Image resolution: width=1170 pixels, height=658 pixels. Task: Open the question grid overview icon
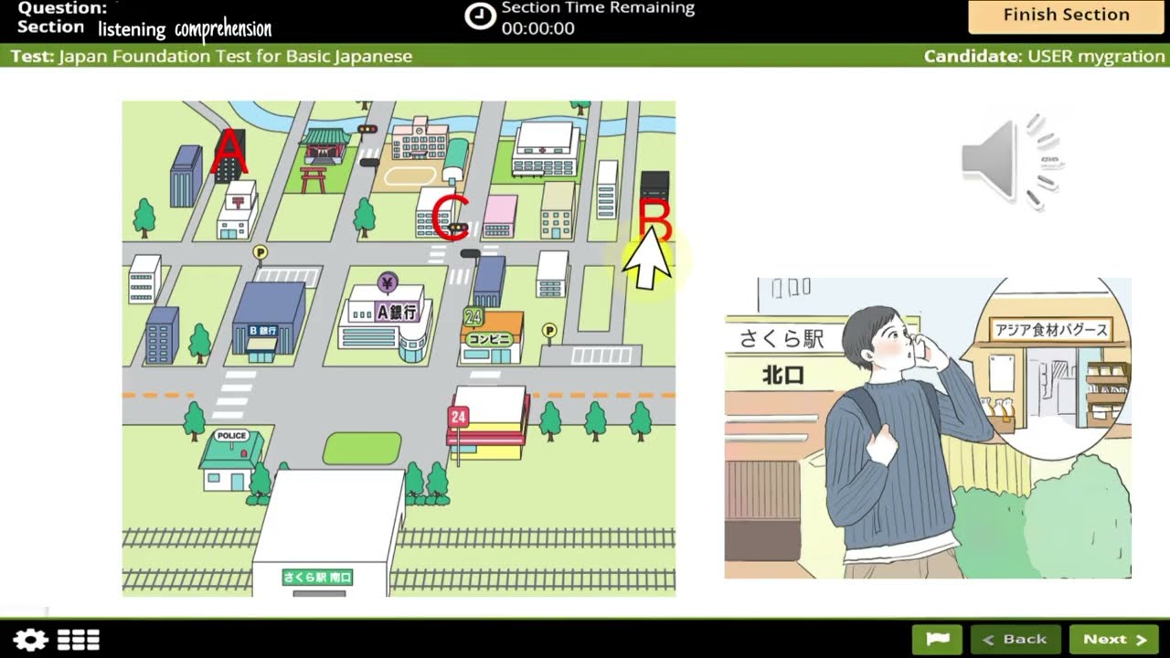[x=79, y=640]
